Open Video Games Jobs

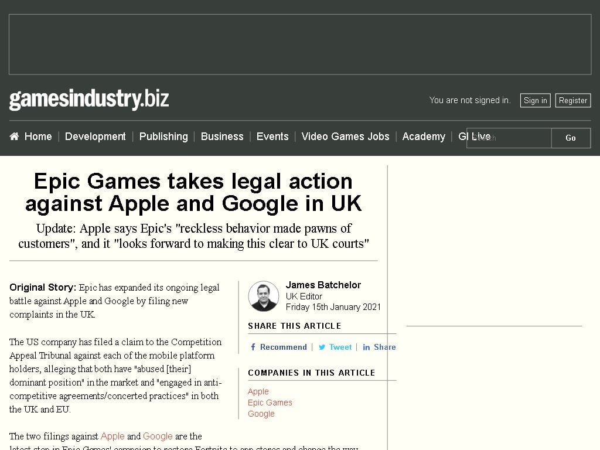point(345,136)
